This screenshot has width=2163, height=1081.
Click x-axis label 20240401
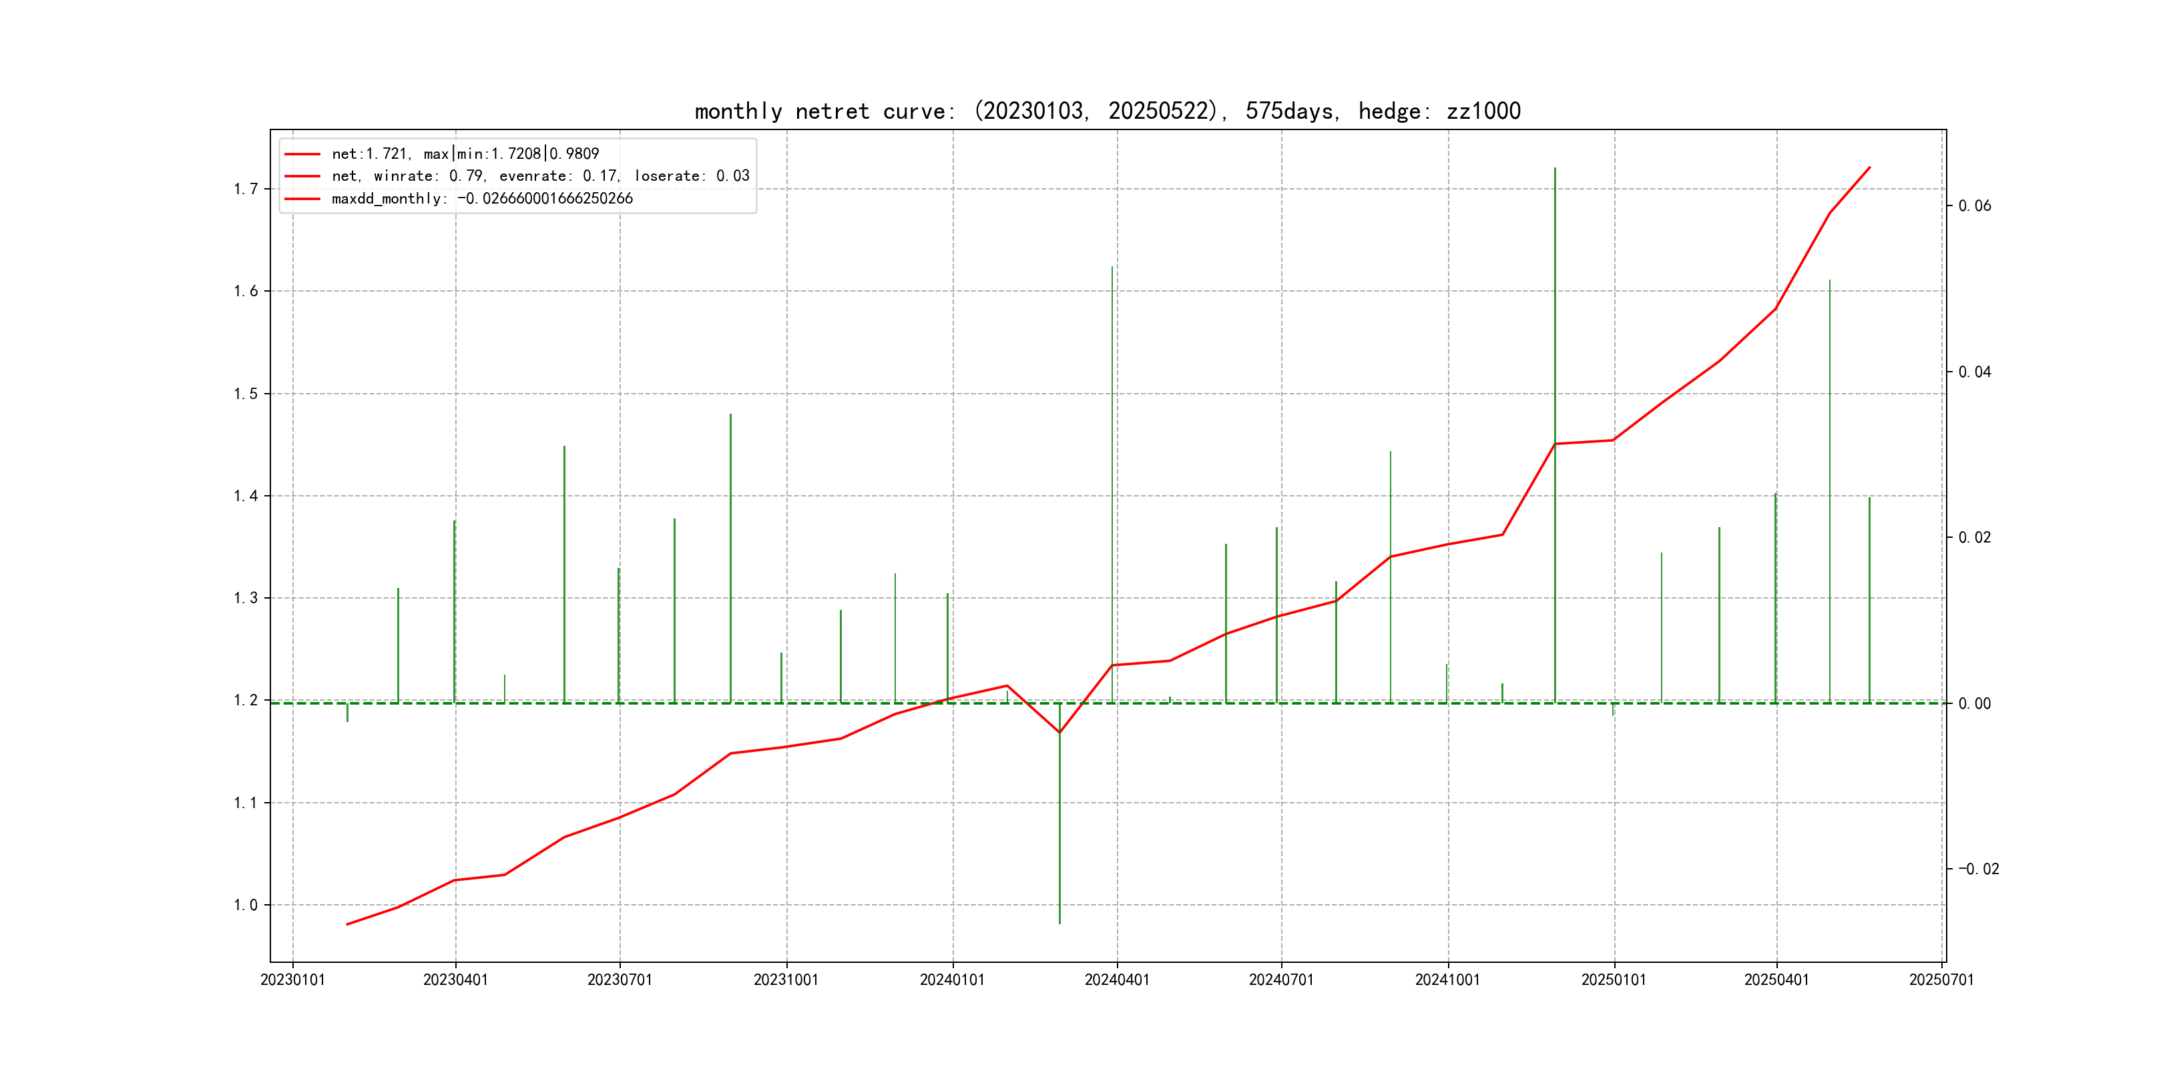click(1117, 980)
